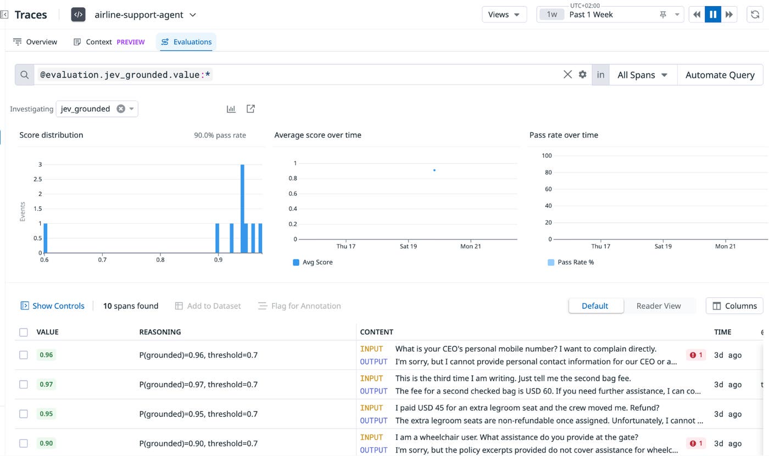Click the pin icon in time picker

(663, 15)
